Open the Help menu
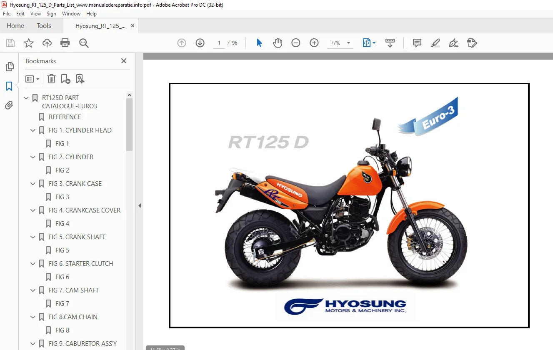 point(91,14)
